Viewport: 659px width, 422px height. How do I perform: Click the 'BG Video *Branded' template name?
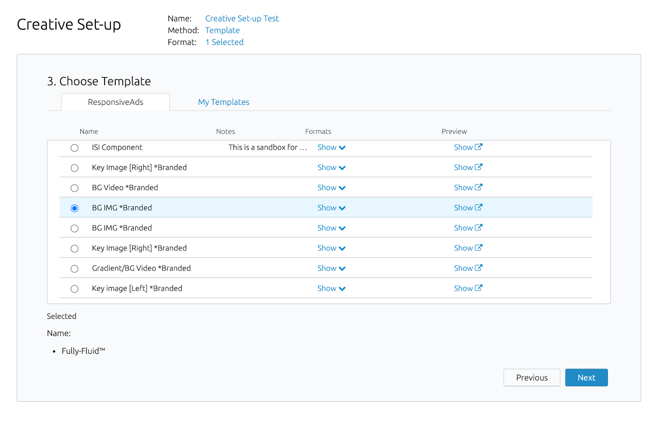coord(125,188)
